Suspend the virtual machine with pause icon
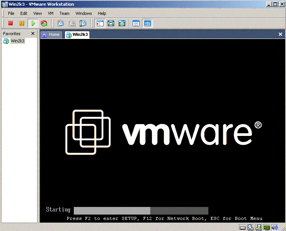This screenshot has width=286, height=231. pyautogui.click(x=22, y=23)
